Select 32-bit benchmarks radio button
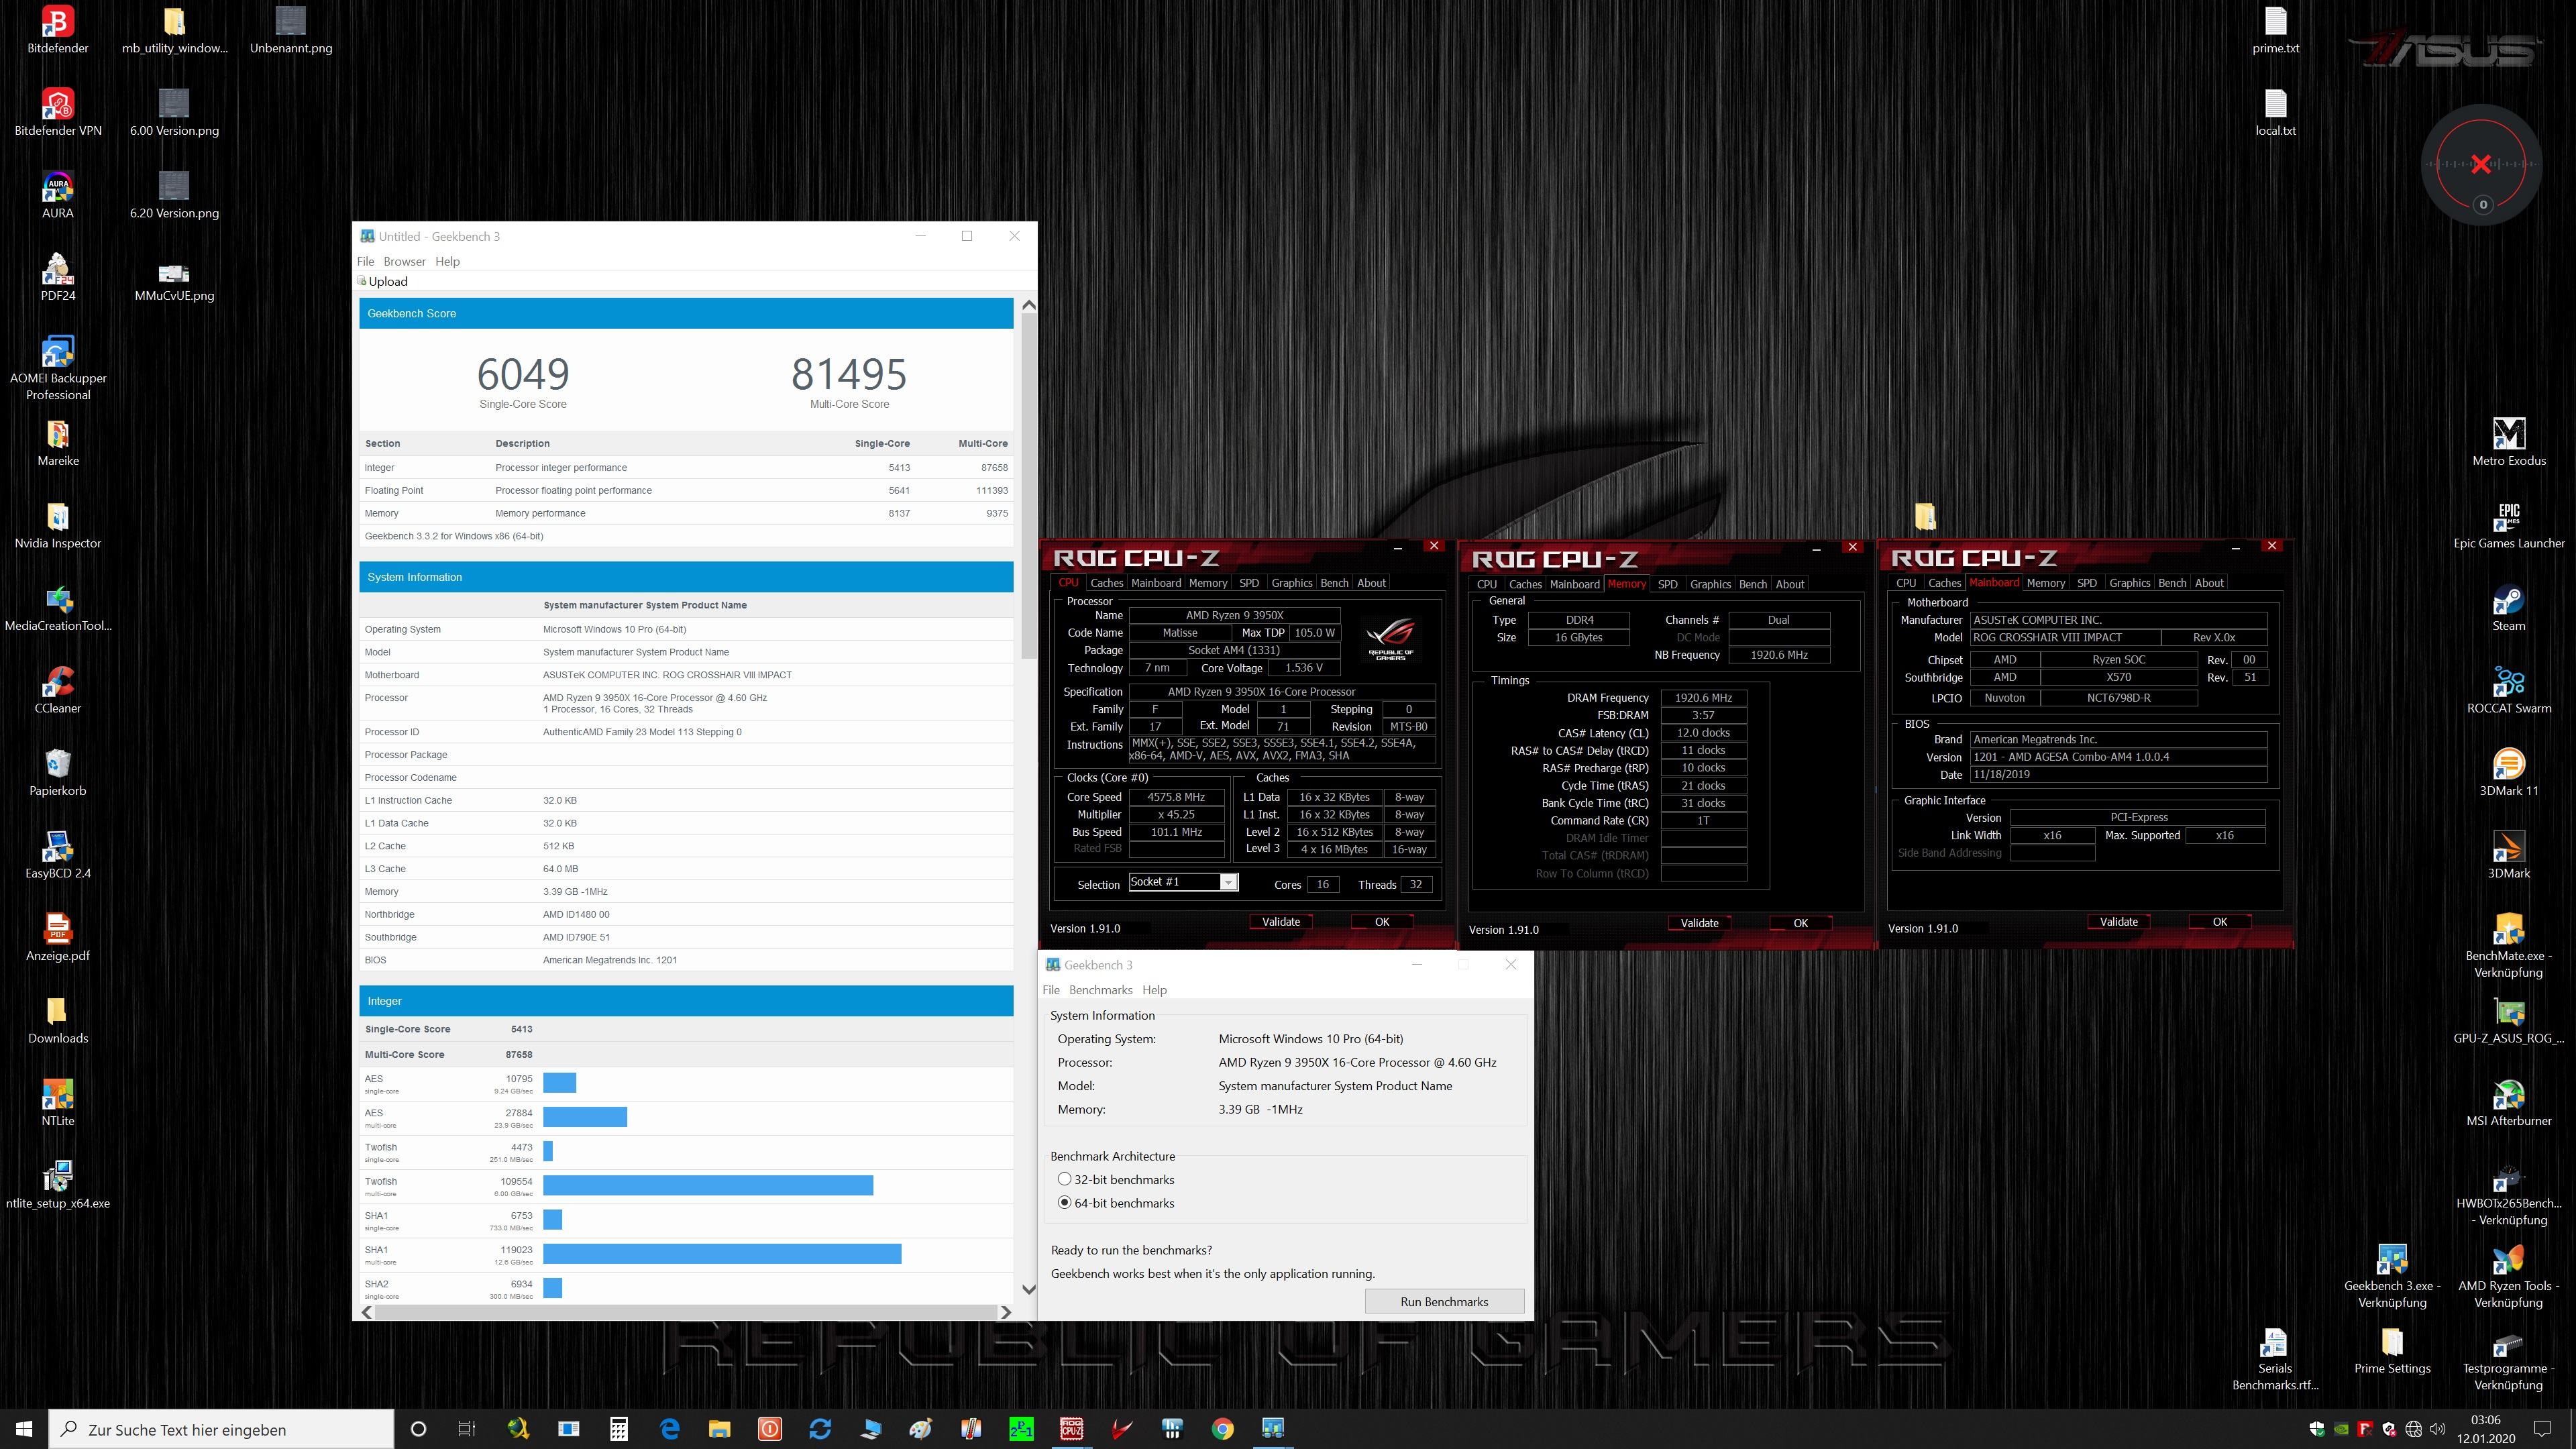2576x1449 pixels. (x=1065, y=1180)
